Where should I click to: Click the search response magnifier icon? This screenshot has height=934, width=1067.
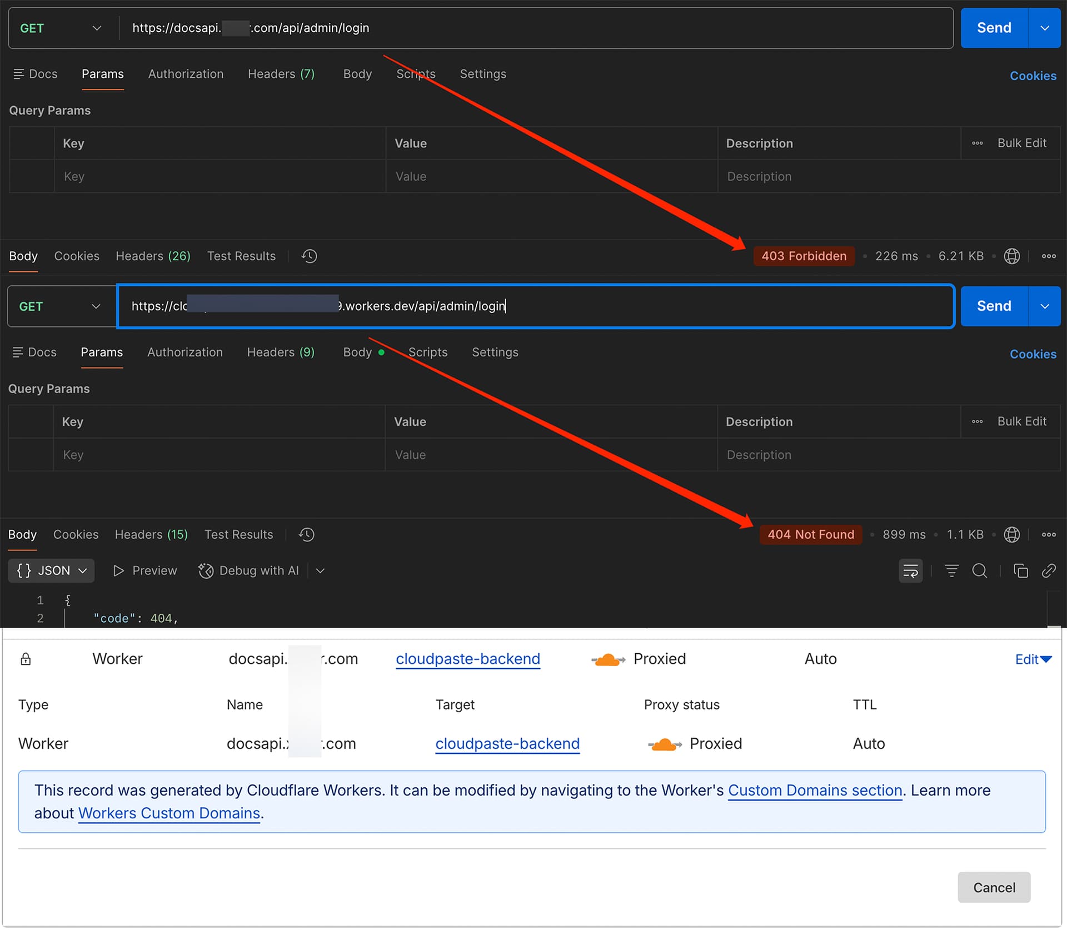tap(980, 571)
